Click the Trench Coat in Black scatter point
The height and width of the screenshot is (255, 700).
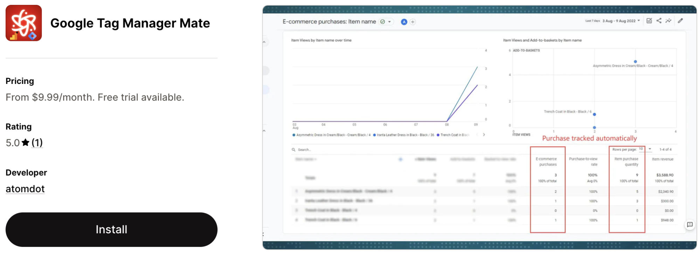click(x=594, y=114)
